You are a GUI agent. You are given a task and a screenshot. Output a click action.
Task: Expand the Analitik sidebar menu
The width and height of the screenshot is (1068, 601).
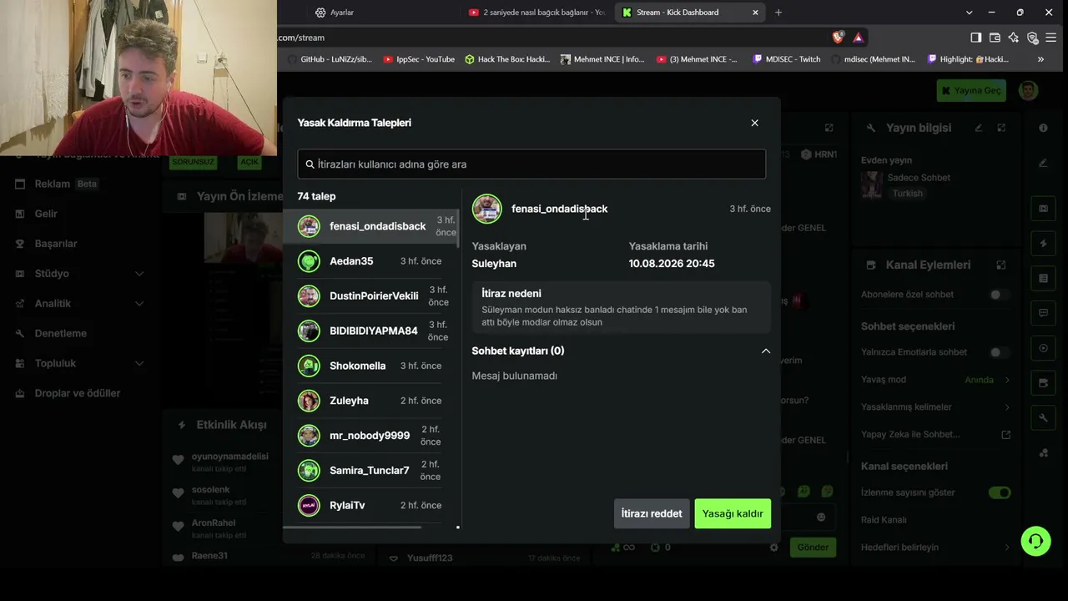coord(80,304)
